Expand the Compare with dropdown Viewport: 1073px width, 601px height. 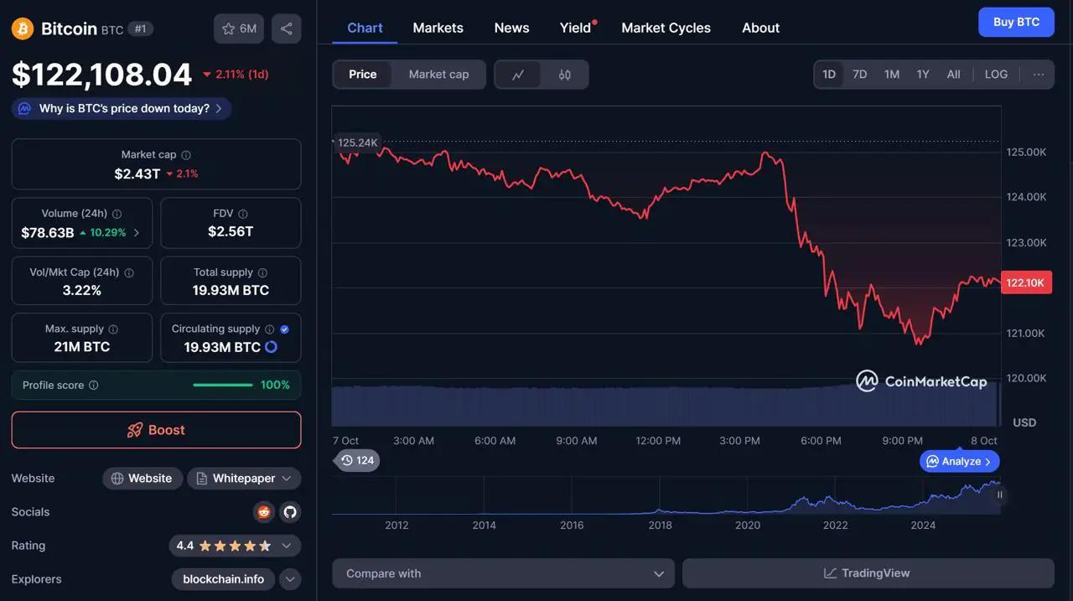(503, 574)
